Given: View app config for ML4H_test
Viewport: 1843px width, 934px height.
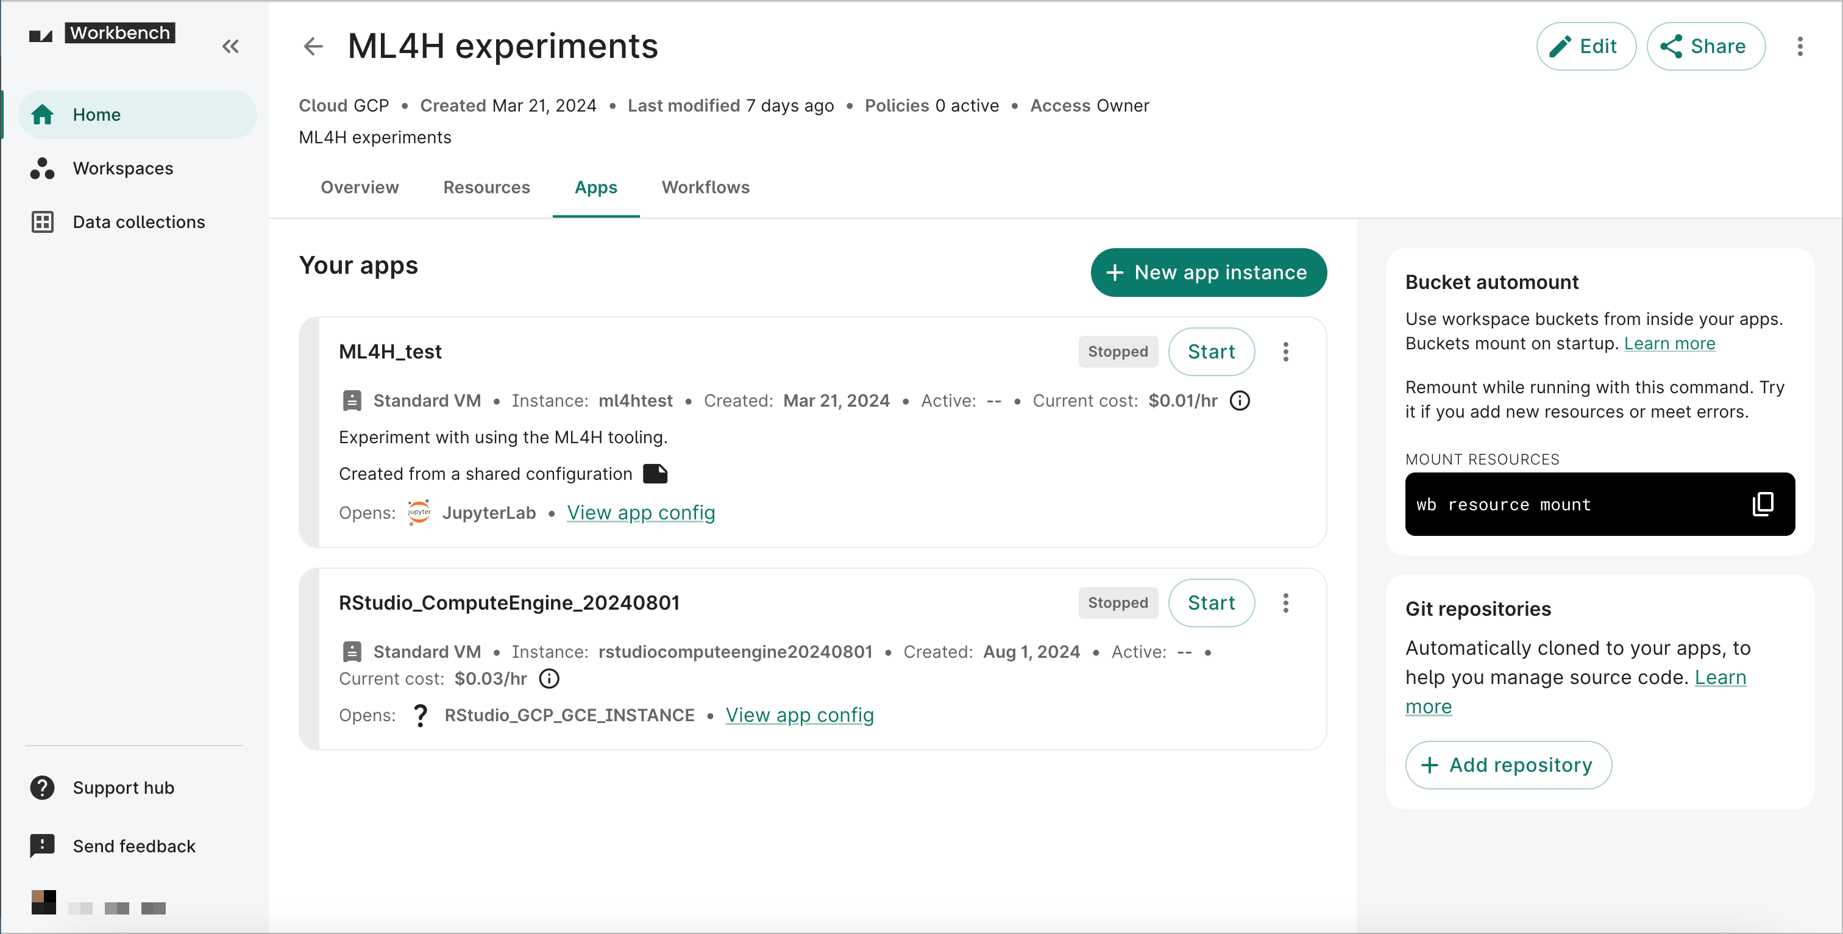Looking at the screenshot, I should point(641,511).
